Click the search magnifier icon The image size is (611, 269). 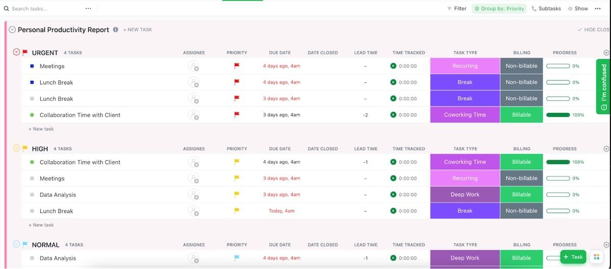(6, 9)
